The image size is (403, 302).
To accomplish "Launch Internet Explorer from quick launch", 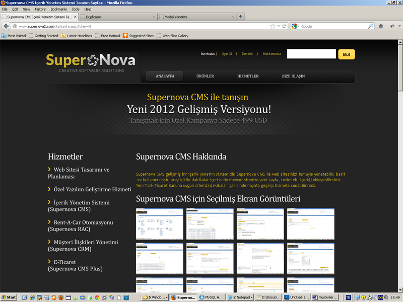I will (32, 297).
